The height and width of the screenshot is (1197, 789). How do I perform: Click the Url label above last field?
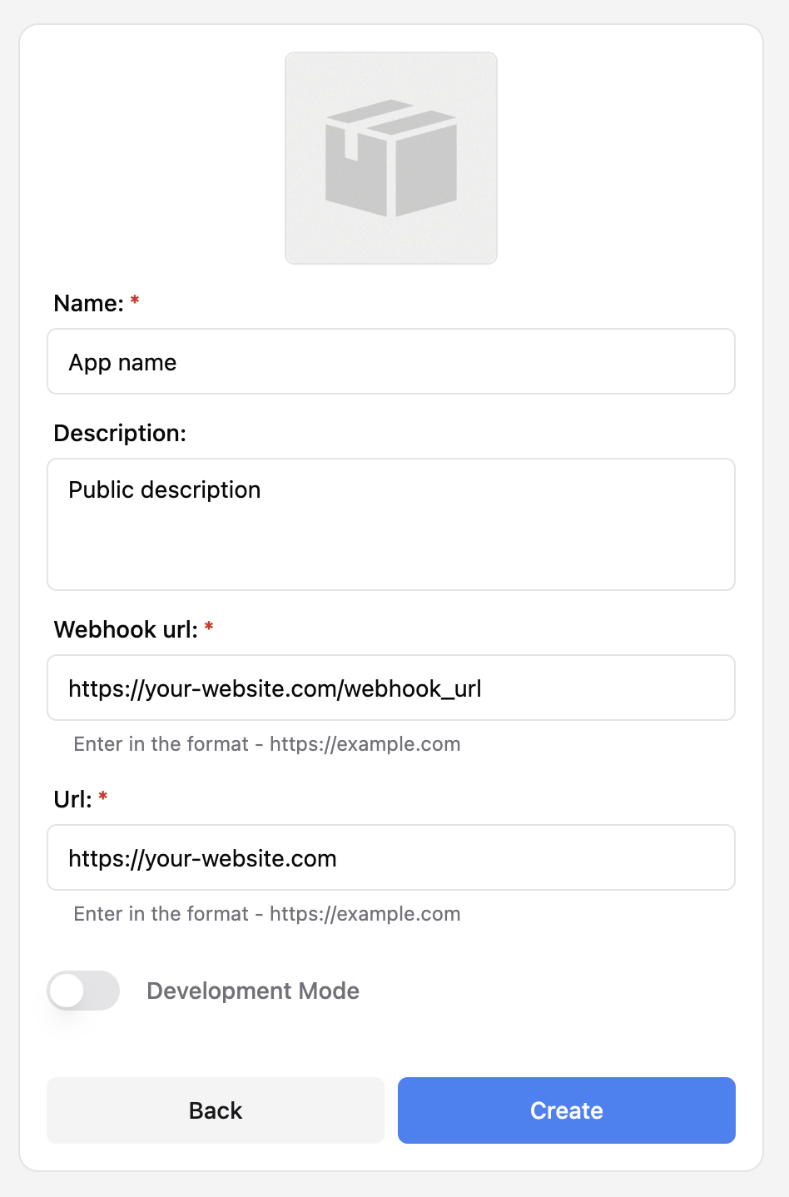click(73, 799)
